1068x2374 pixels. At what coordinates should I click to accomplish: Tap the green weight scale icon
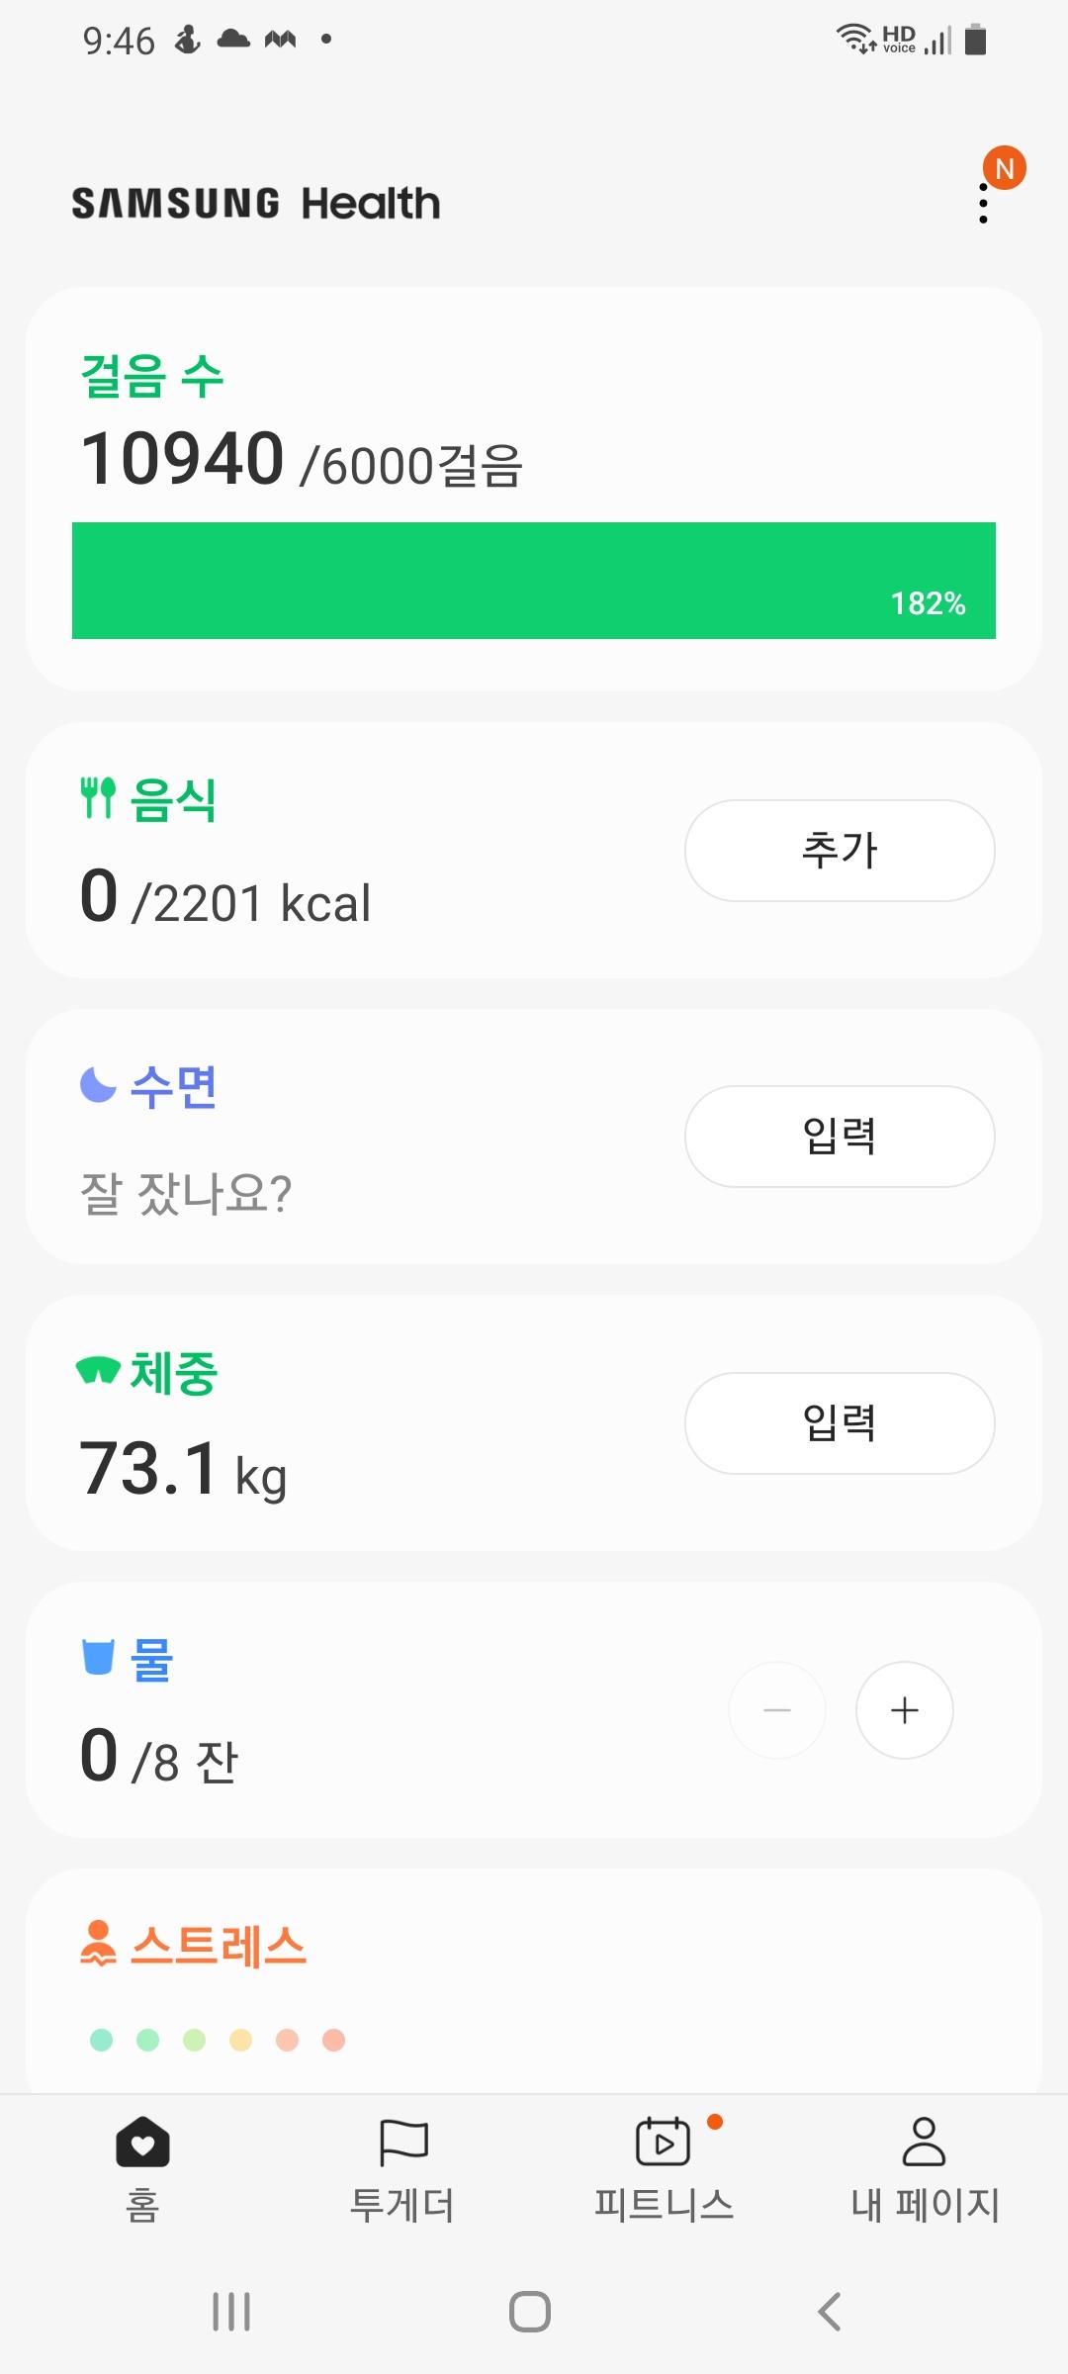98,1371
